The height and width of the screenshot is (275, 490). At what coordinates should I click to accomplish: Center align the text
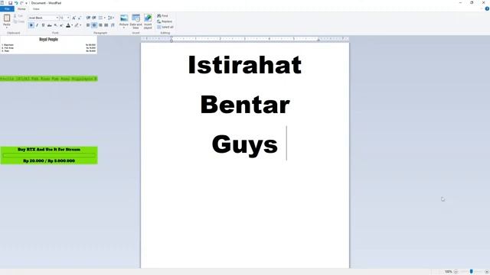click(94, 25)
